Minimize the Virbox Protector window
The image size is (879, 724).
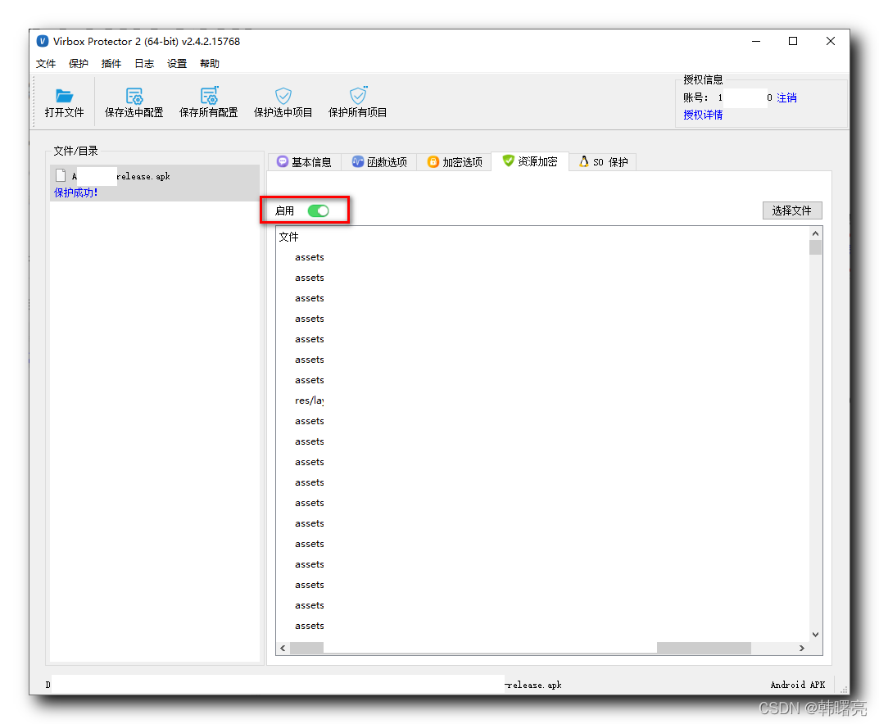click(756, 42)
